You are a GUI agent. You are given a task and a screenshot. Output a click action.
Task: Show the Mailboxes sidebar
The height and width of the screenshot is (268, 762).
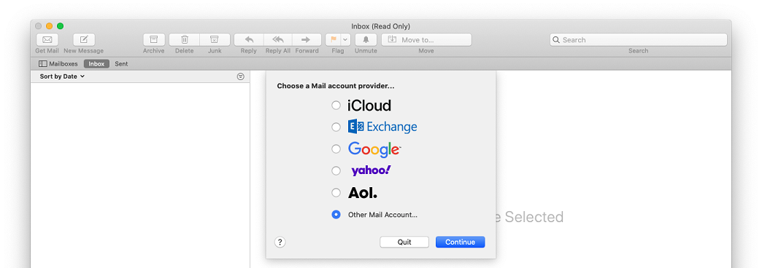point(58,64)
